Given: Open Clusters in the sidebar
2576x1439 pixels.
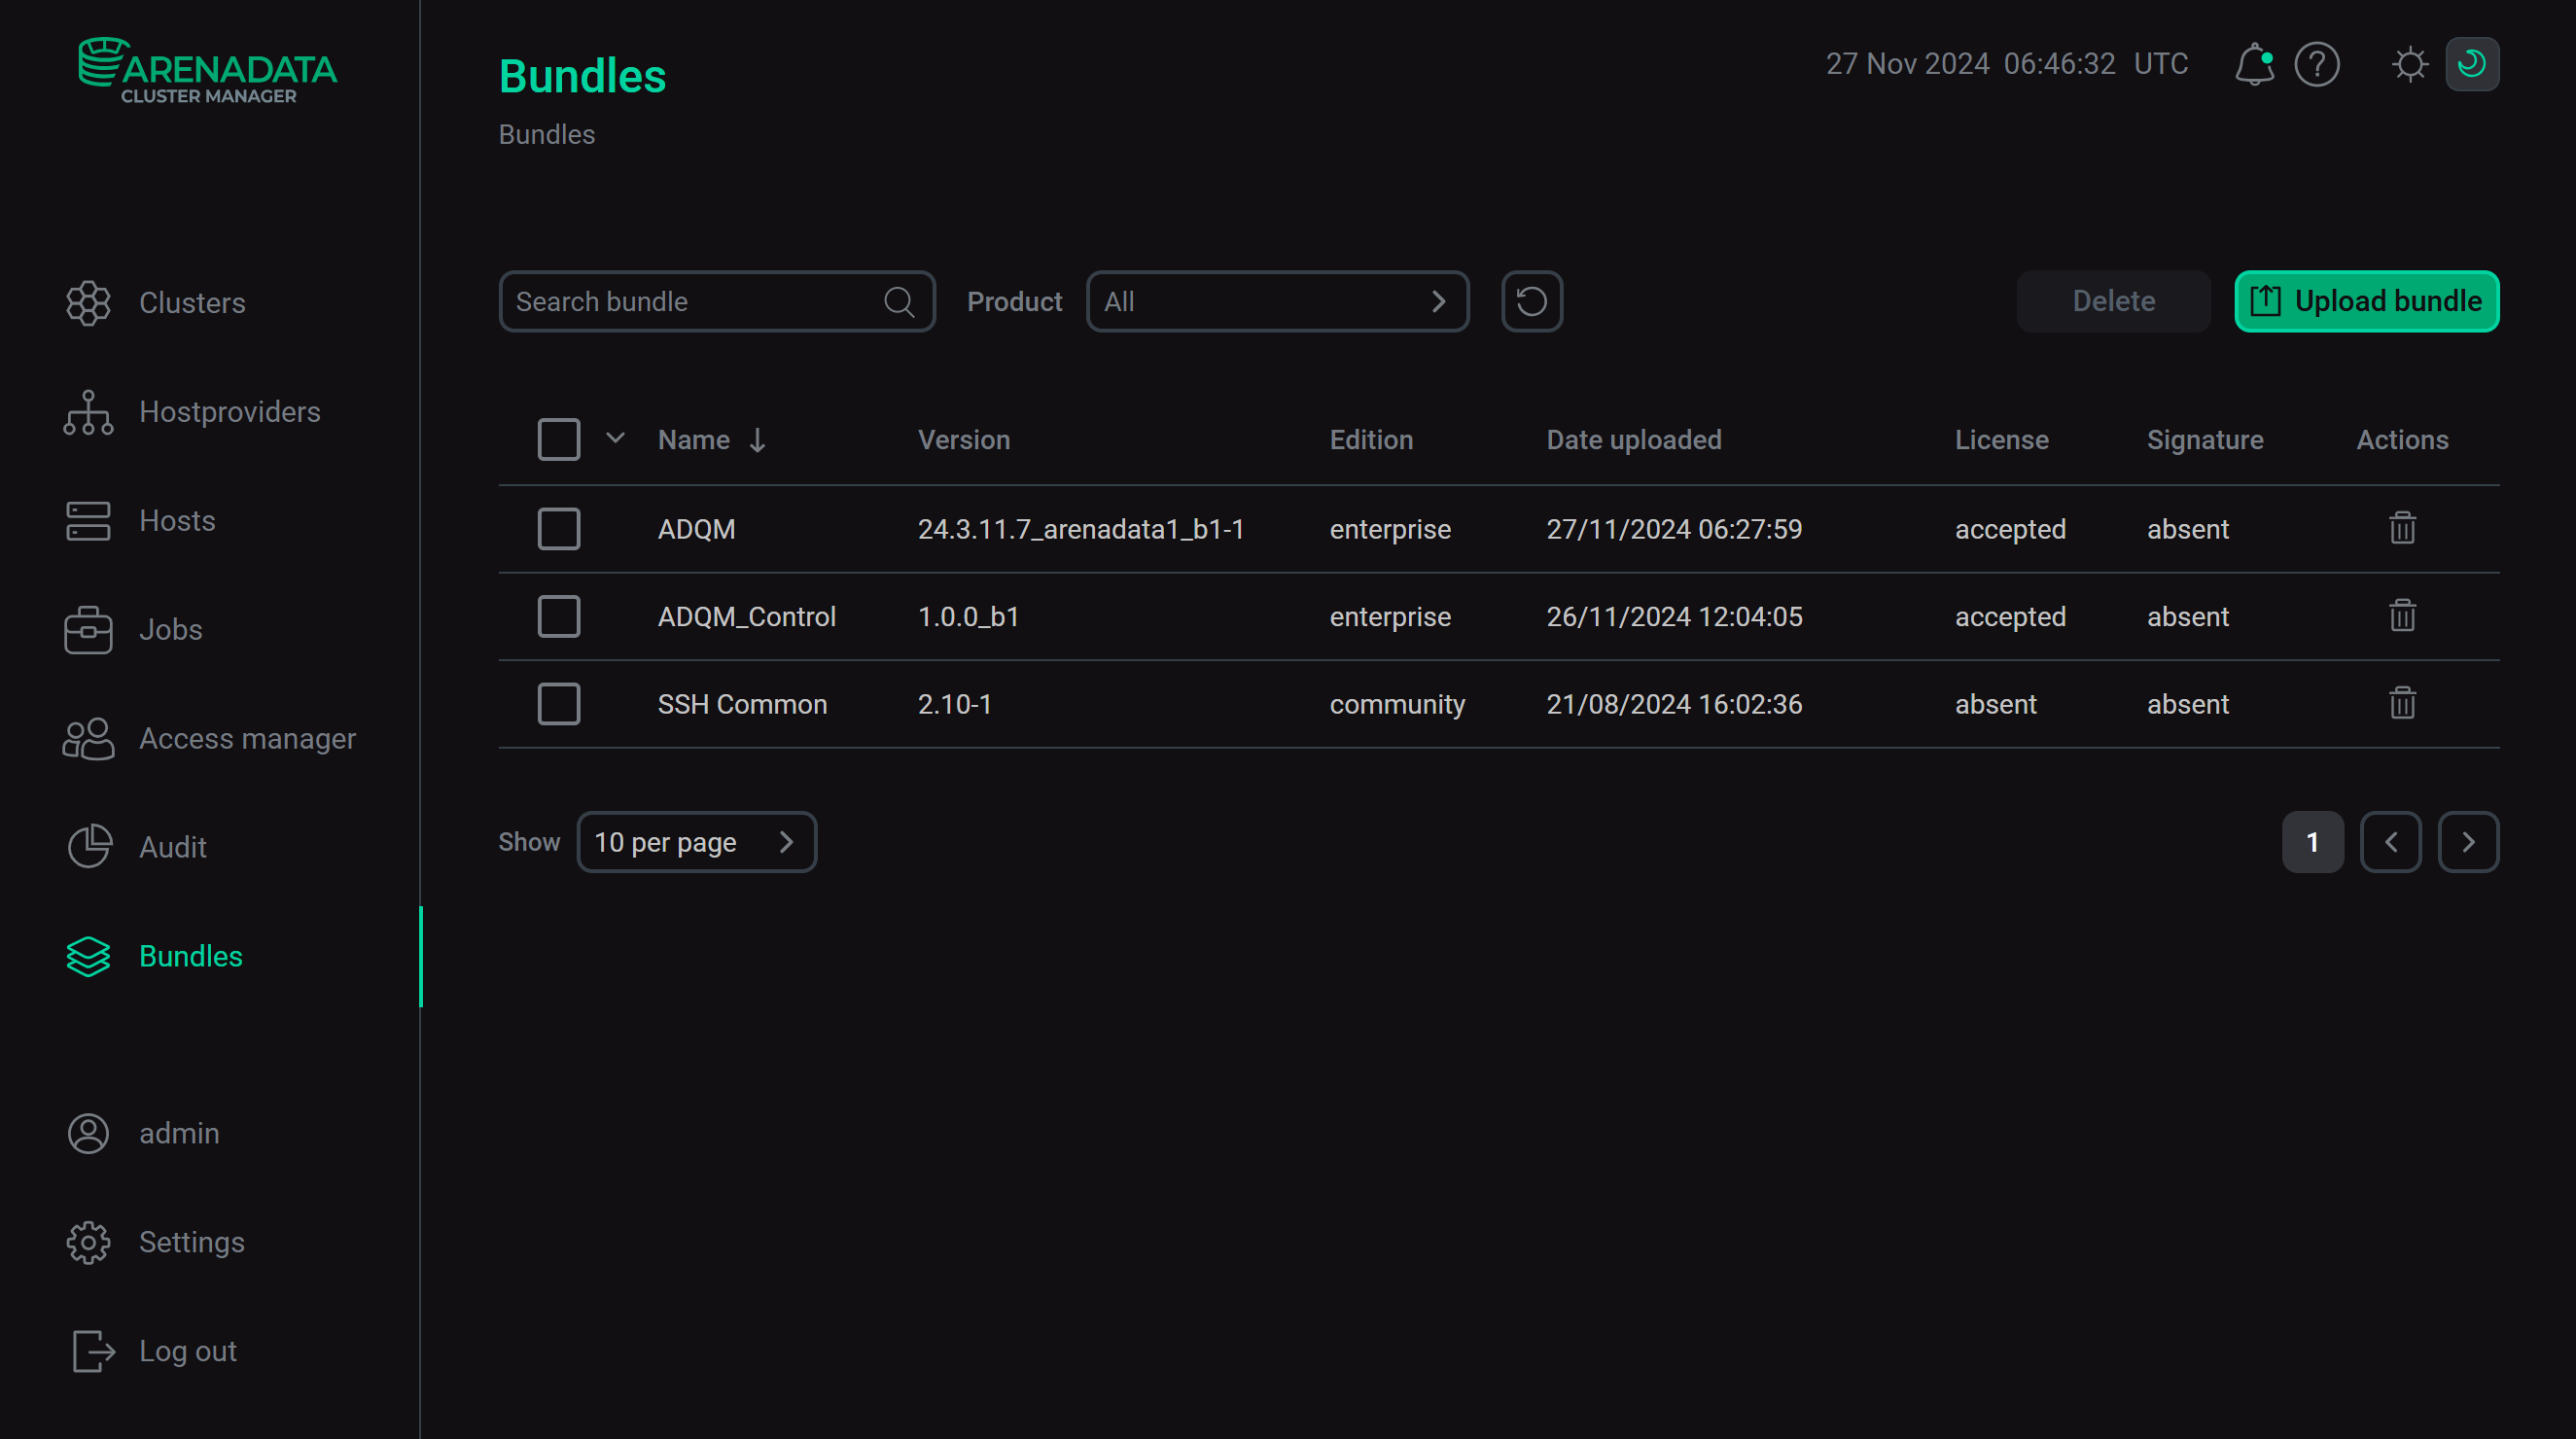Looking at the screenshot, I should click(191, 303).
